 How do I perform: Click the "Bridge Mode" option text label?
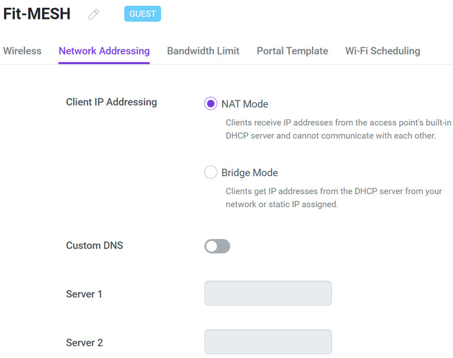250,173
